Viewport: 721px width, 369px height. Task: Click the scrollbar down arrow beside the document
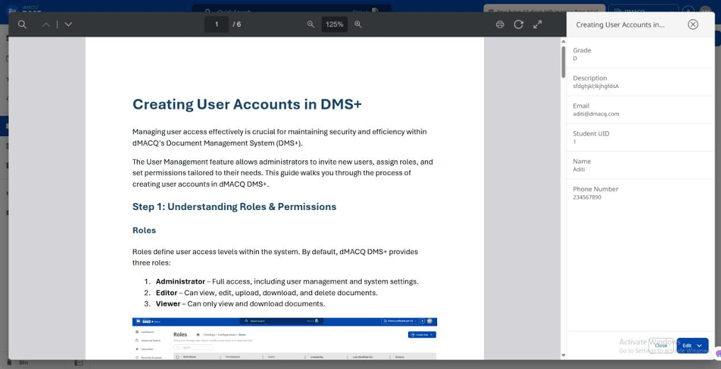click(x=563, y=356)
